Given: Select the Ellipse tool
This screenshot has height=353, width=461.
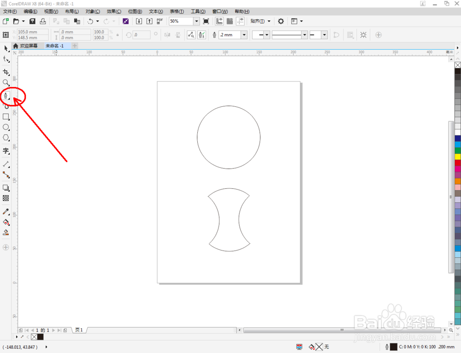Looking at the screenshot, I should (6, 127).
